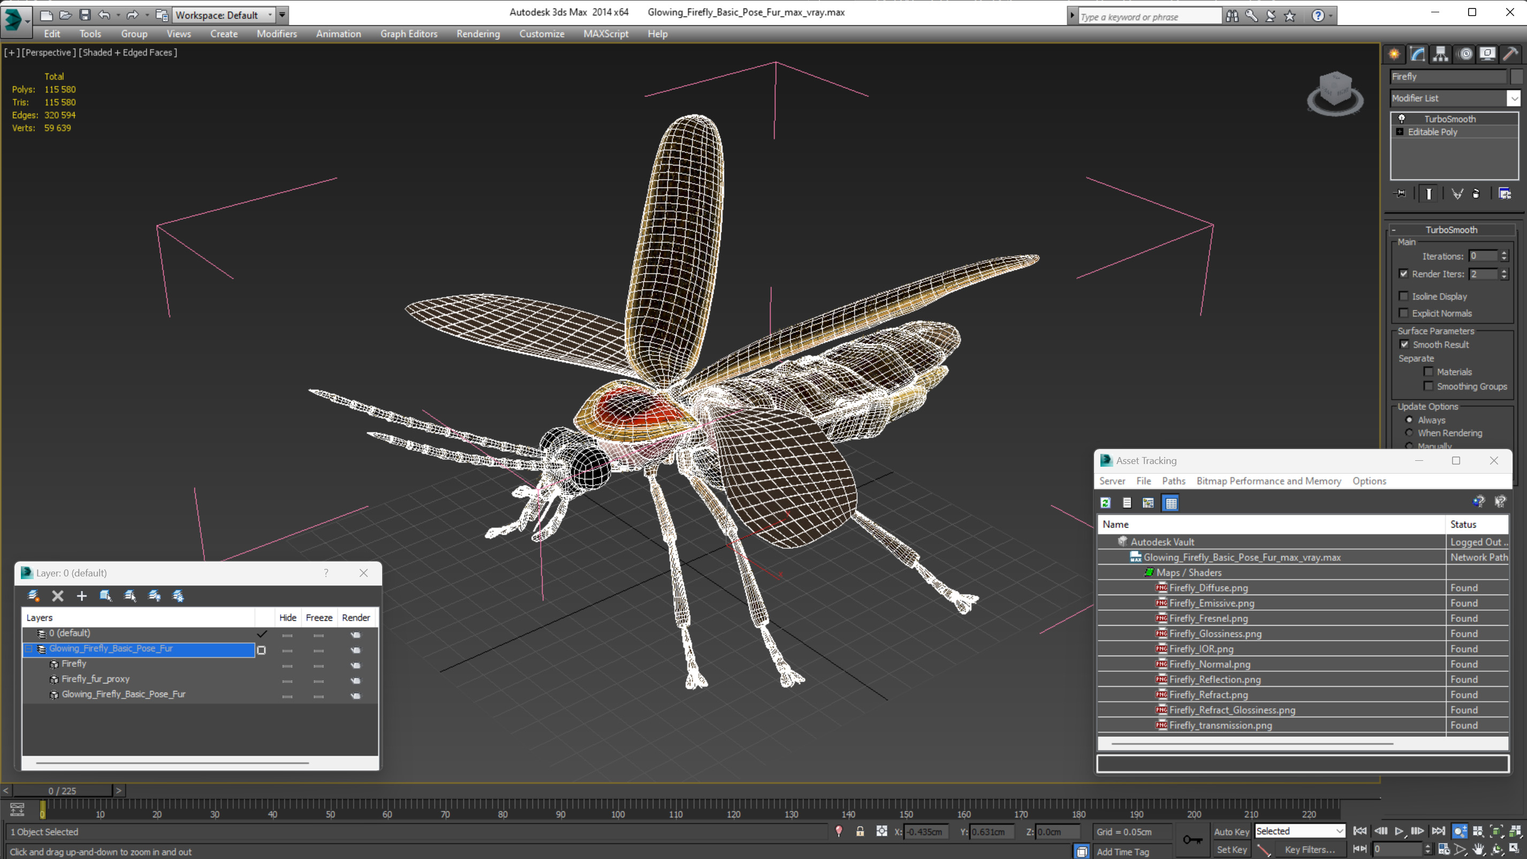Click the search binoculars icon
This screenshot has height=859, width=1527.
pyautogui.click(x=1233, y=16)
